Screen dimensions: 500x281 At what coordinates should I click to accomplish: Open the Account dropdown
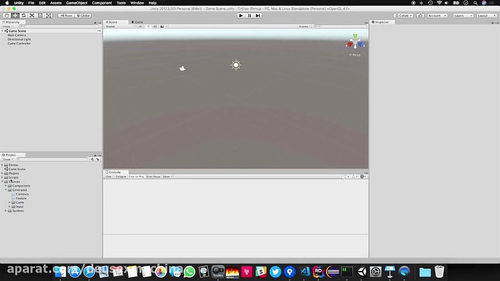pos(437,16)
